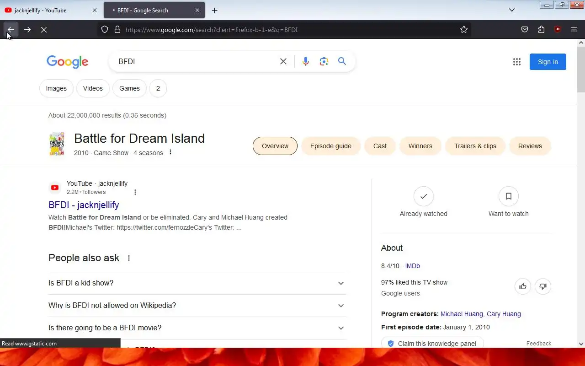This screenshot has width=585, height=366.
Task: Open the Firefox hamburger menu
Action: point(574,30)
